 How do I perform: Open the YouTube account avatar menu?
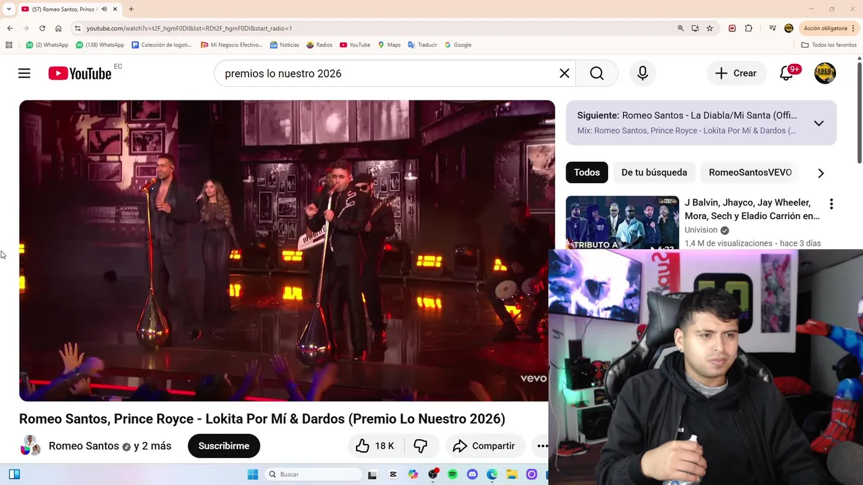(x=825, y=73)
